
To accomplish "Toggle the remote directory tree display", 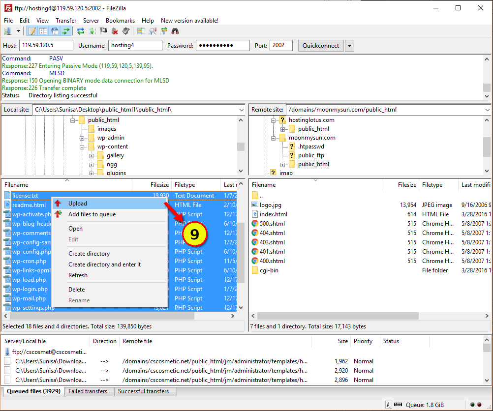I will point(55,31).
